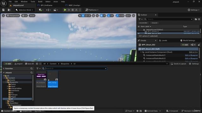The width and height of the screenshot is (202, 113).
Task: Click the Outliner search field
Action: (169, 19)
